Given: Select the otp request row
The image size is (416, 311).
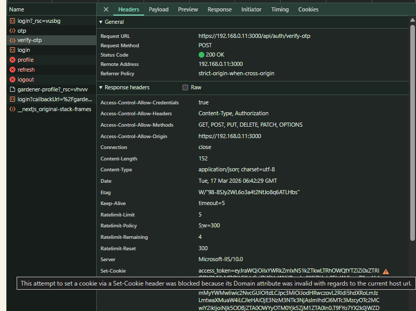Looking at the screenshot, I should [51, 31].
